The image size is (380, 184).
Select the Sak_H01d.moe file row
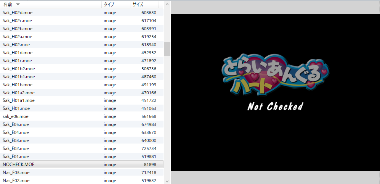pos(17,53)
